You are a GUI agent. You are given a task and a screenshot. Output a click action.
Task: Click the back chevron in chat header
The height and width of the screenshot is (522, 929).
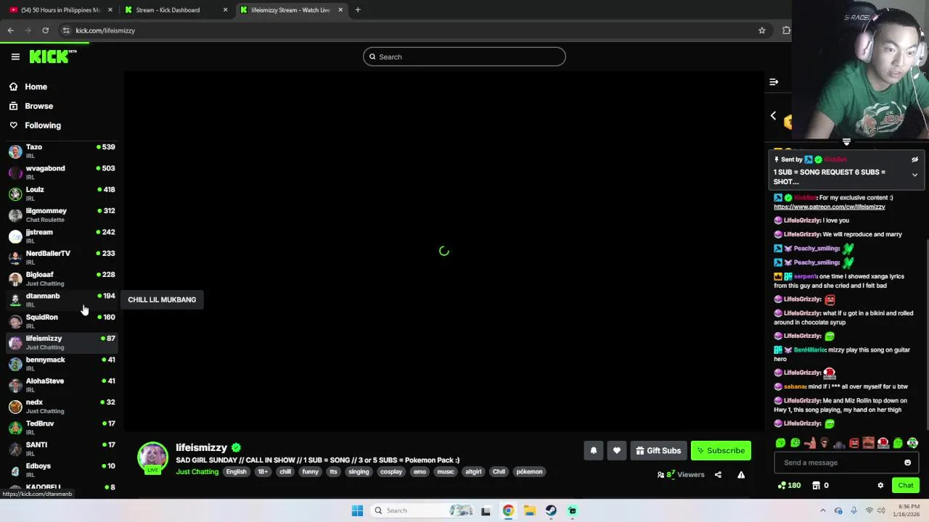coord(773,116)
